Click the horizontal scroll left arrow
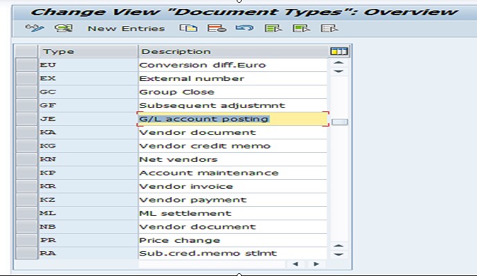This screenshot has width=477, height=276. pyautogui.click(x=295, y=264)
